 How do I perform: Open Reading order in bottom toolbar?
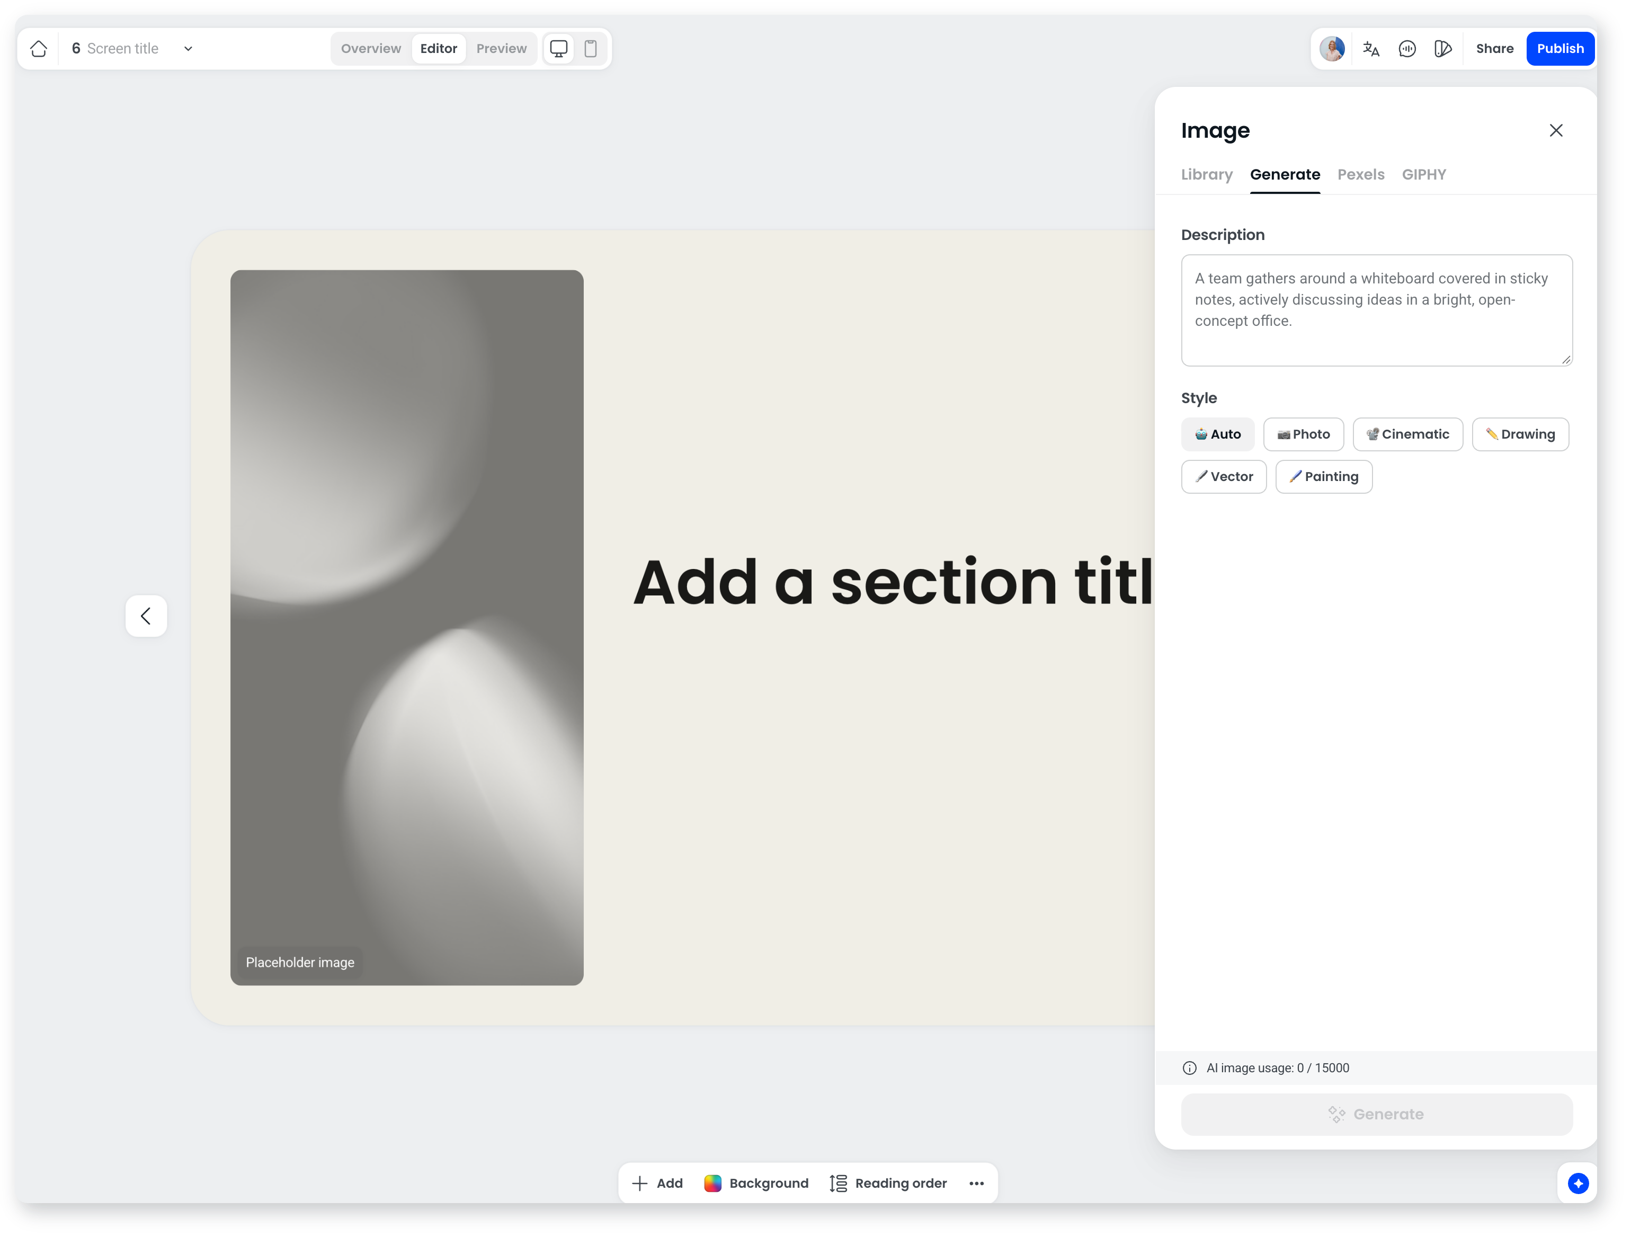(888, 1183)
